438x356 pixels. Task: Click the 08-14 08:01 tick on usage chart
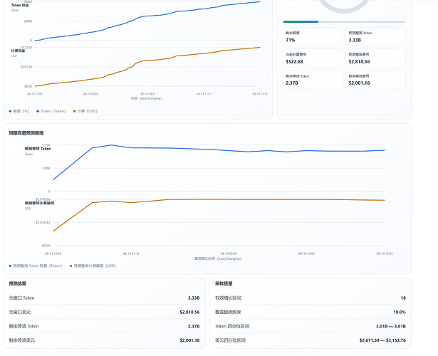click(x=148, y=94)
